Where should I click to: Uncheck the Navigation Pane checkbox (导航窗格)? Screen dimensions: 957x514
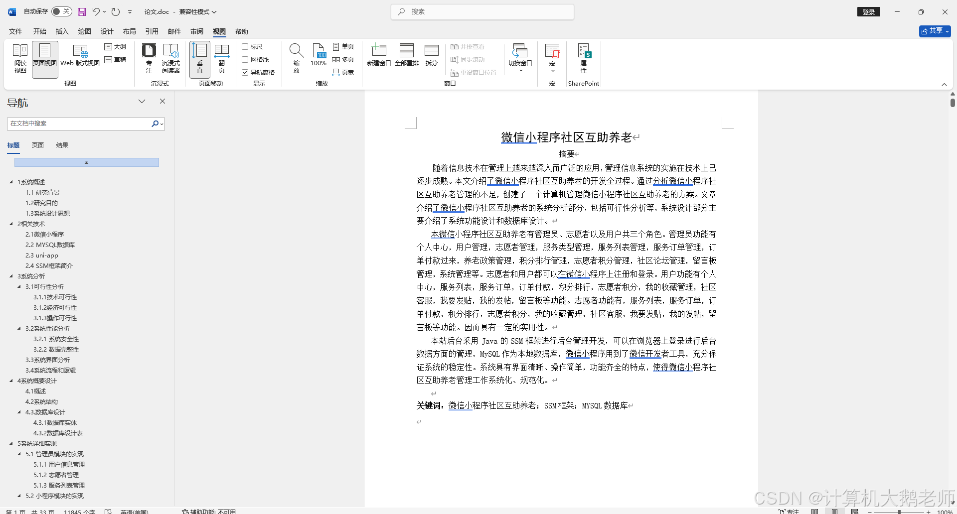pyautogui.click(x=245, y=73)
